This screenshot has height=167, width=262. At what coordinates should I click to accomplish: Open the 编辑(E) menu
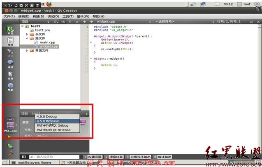pyautogui.click(x=24, y=16)
